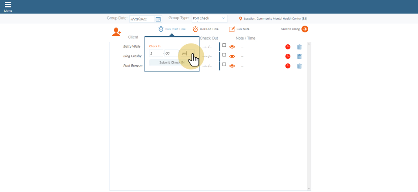Toggle the eye icon for Paul Bunyon
This screenshot has height=192, width=418.
232,66
